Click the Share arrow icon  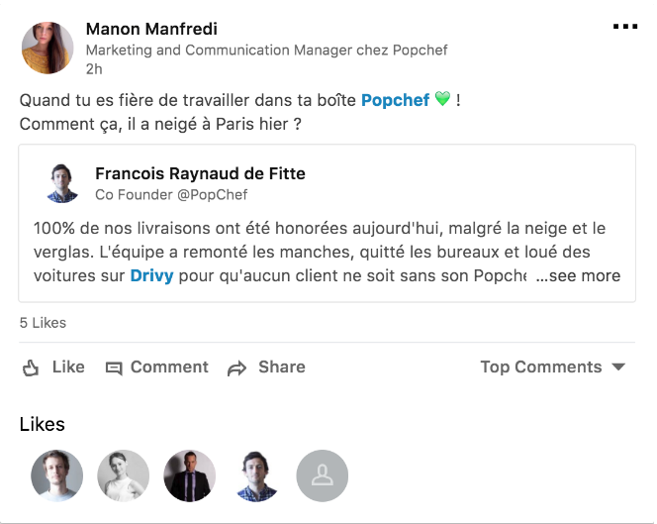click(236, 368)
